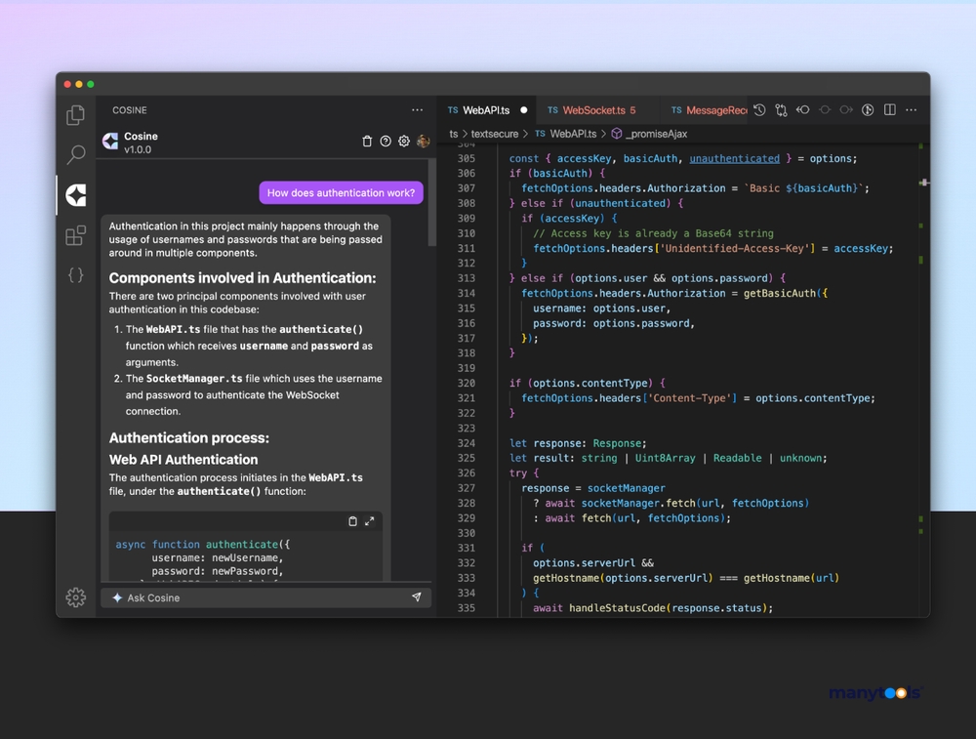Screen dimensions: 976x739
Task: Open editor more actions ellipsis
Action: (x=912, y=110)
